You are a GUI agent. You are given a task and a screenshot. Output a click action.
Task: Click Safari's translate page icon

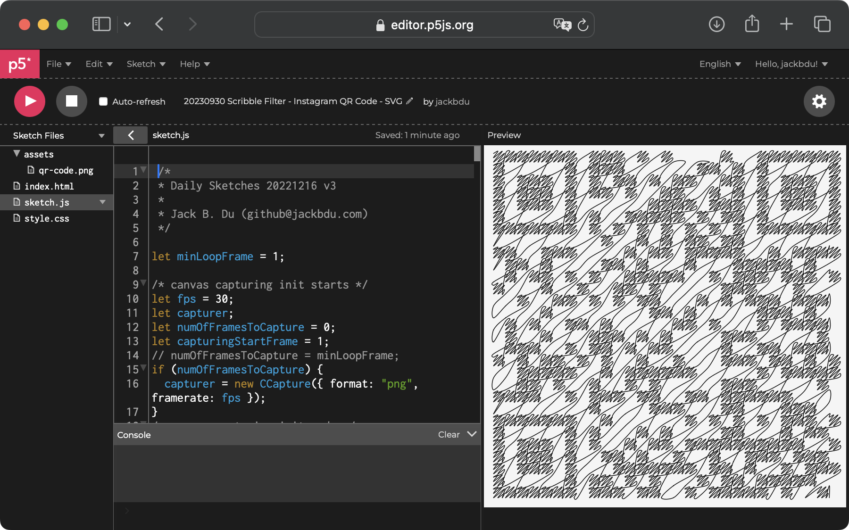pos(562,25)
